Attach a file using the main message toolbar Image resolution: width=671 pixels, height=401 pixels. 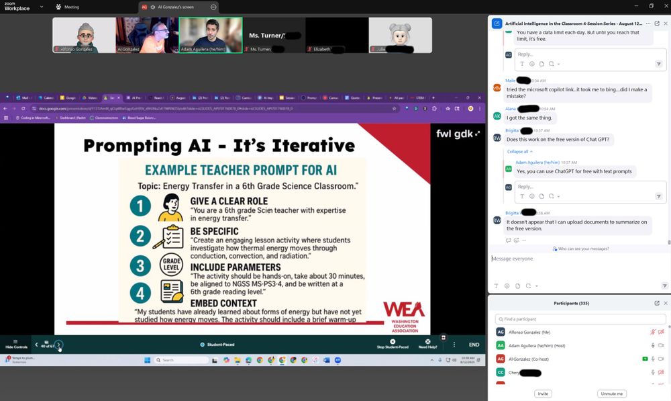tap(518, 285)
